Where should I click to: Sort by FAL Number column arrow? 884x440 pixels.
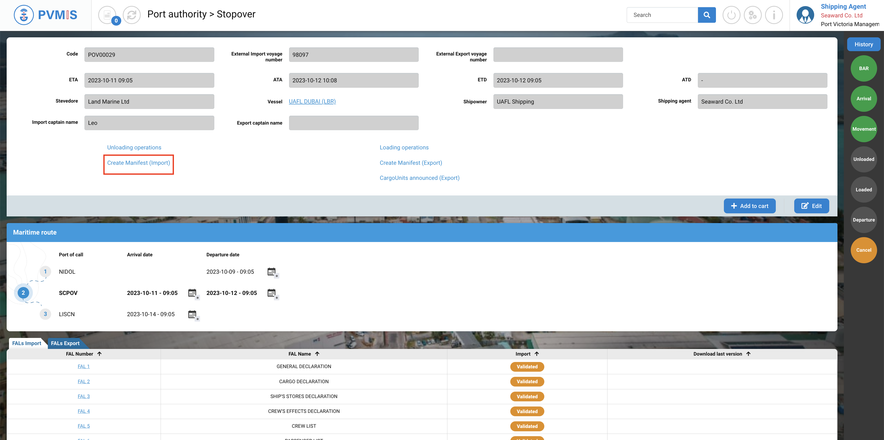[x=100, y=354]
